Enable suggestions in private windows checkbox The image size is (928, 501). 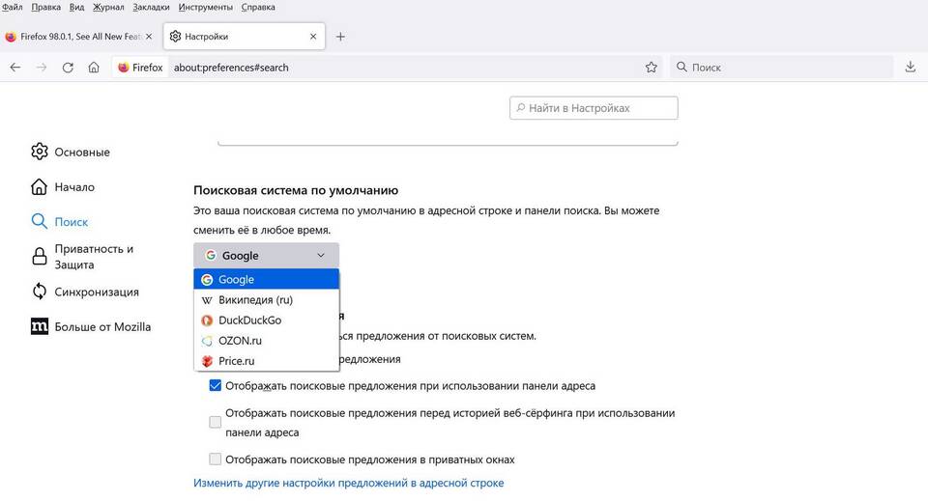(x=216, y=459)
